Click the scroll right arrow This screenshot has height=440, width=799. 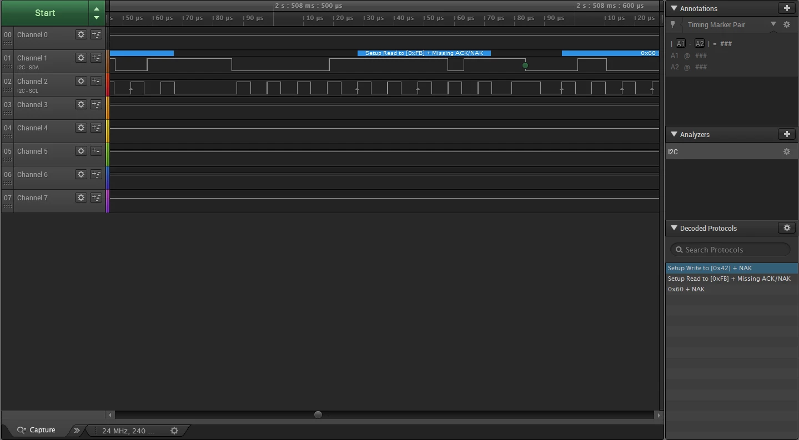pyautogui.click(x=659, y=414)
